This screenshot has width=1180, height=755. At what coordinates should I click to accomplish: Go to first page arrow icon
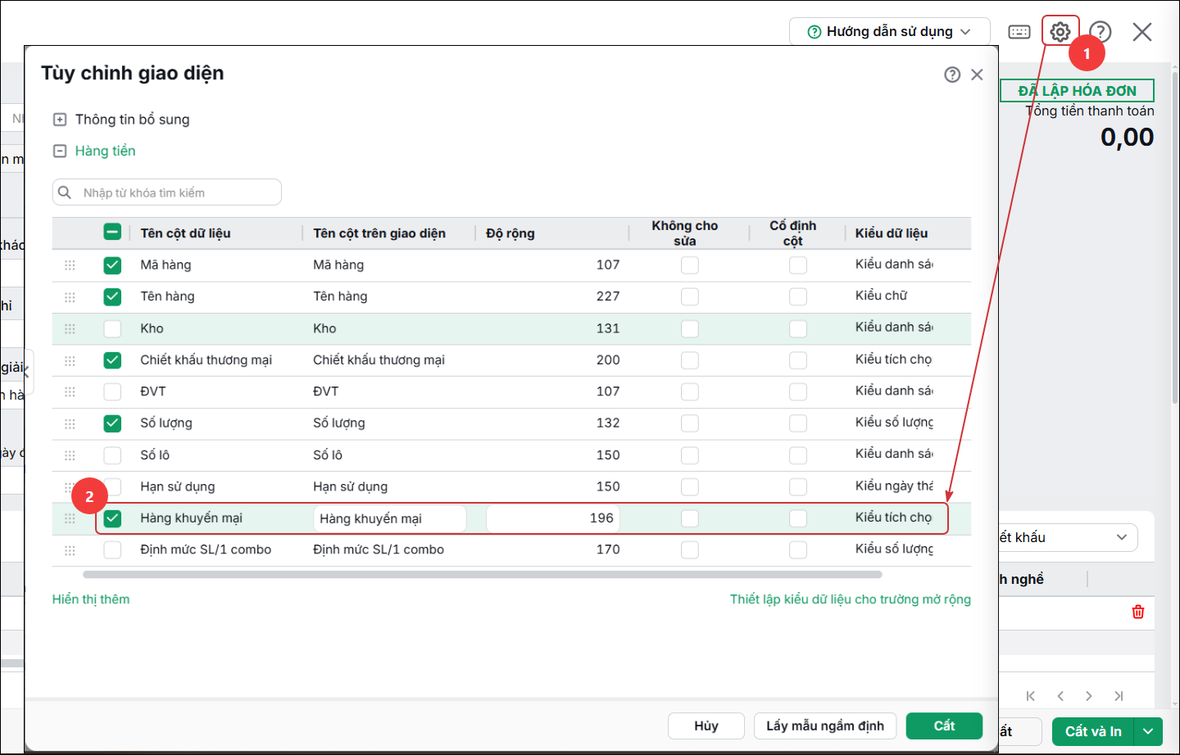point(1031,696)
